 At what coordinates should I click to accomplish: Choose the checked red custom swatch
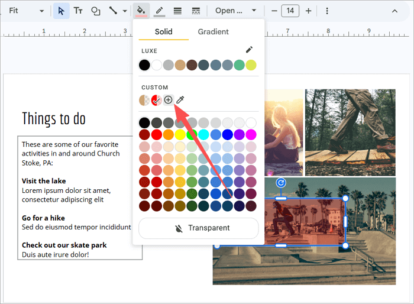click(x=156, y=100)
